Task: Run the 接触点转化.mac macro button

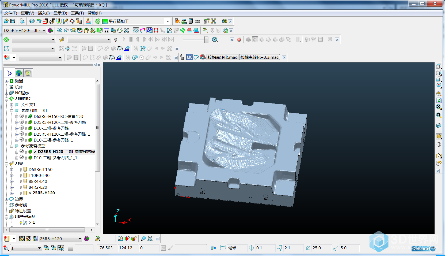Action: click(x=222, y=57)
